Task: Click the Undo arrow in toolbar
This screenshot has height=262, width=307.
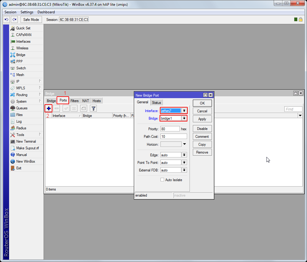Action: [x=6, y=19]
